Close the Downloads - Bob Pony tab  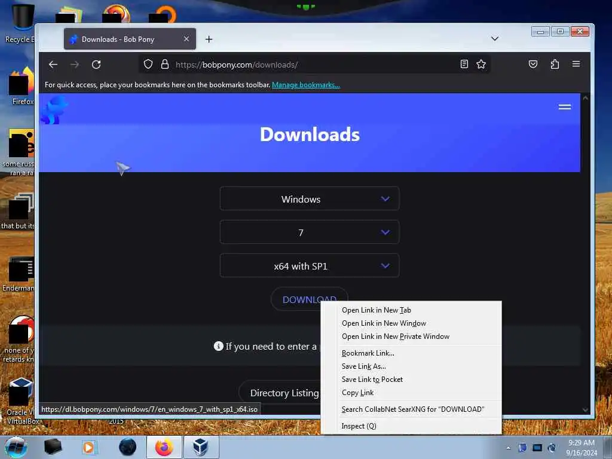coord(186,39)
